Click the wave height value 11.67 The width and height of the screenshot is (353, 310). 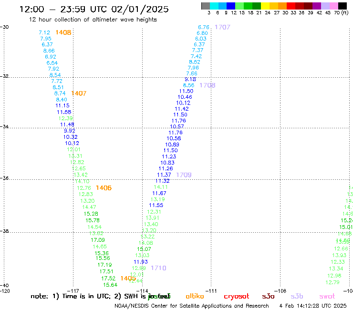coord(159,193)
